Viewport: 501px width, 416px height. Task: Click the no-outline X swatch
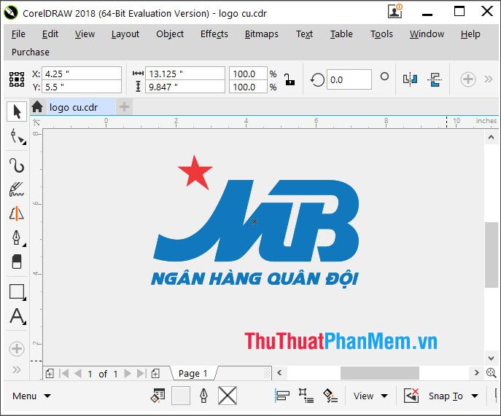[228, 396]
